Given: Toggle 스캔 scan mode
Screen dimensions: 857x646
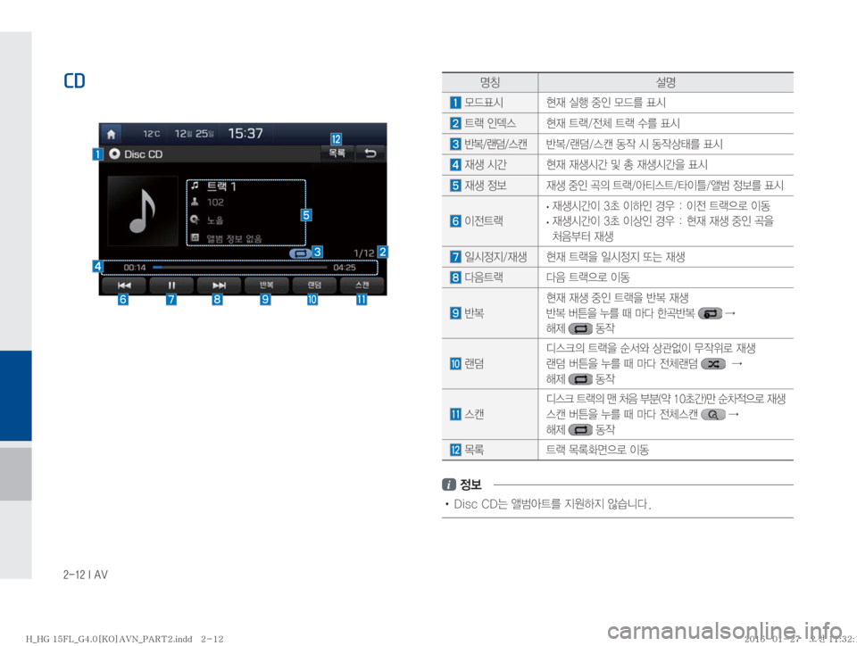Looking at the screenshot, I should click(x=362, y=286).
